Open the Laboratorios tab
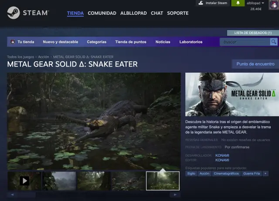Viewport: 279px width, 201px height. [x=191, y=42]
